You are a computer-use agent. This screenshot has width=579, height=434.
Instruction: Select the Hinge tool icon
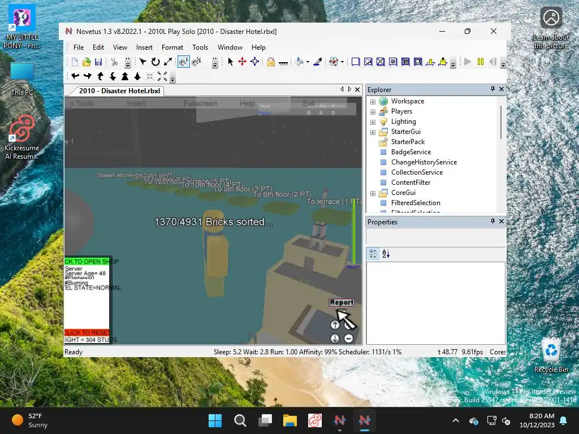(430, 62)
